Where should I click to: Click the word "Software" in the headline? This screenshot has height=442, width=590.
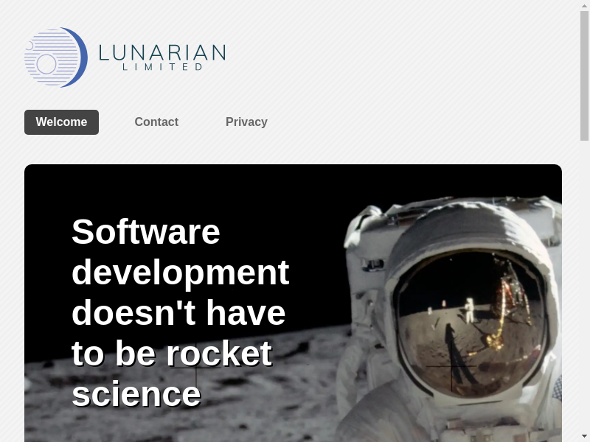coord(146,232)
